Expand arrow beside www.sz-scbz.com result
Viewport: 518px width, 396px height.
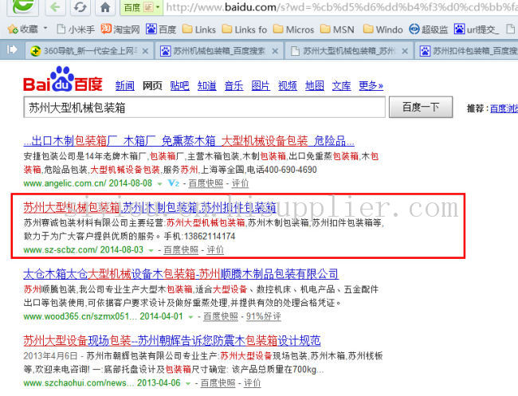[151, 250]
